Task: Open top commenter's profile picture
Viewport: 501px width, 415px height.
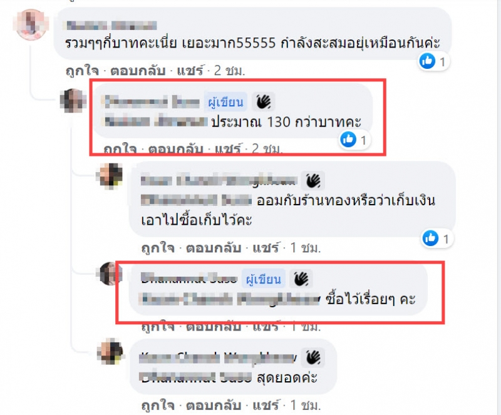Action: (31, 25)
